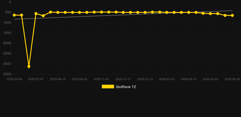Screen dimensions: 241x117
Task: Select the data point above 2026-04-12
Action: (x=189, y=12)
